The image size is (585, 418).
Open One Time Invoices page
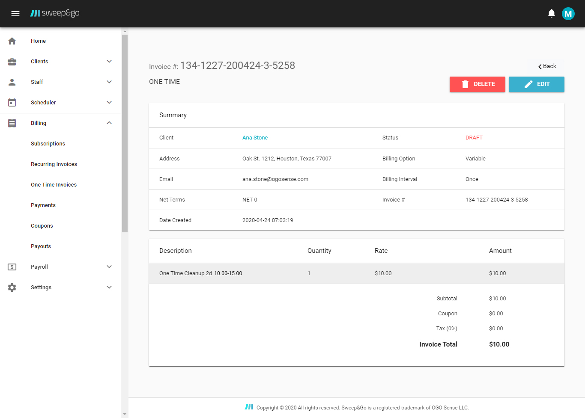tap(54, 185)
